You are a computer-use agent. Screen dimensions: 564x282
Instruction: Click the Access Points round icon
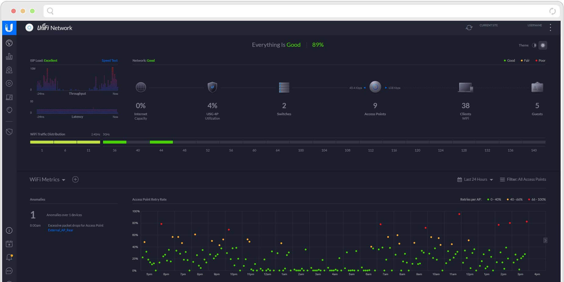point(375,87)
